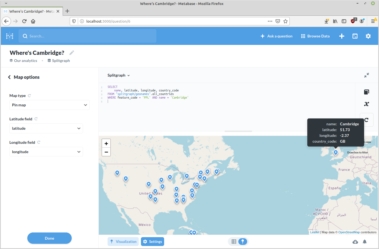Open the SQL console icon in header
Image resolution: width=379 pixels, height=249 pixels.
pyautogui.click(x=355, y=36)
